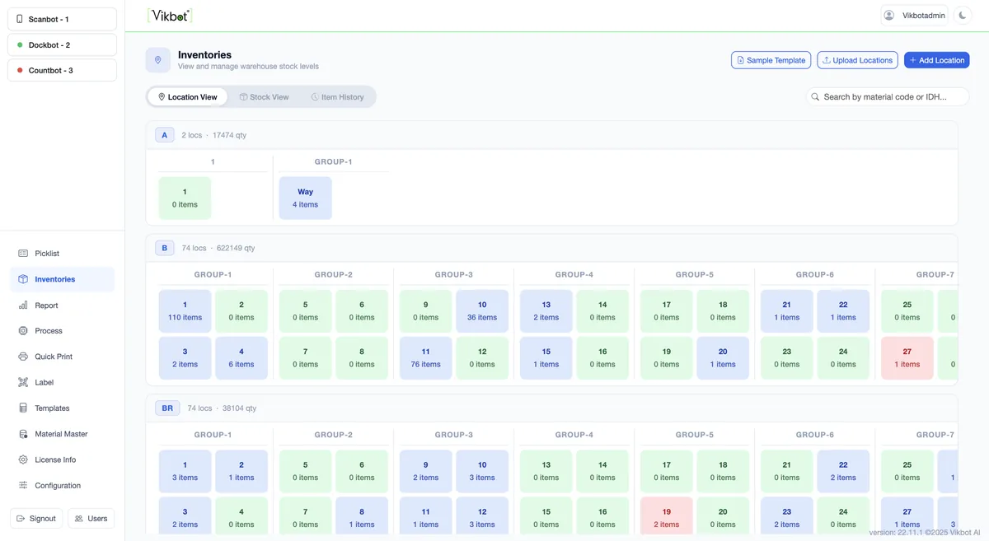The height and width of the screenshot is (541, 989).
Task: Click Upload Locations button
Action: click(x=857, y=60)
